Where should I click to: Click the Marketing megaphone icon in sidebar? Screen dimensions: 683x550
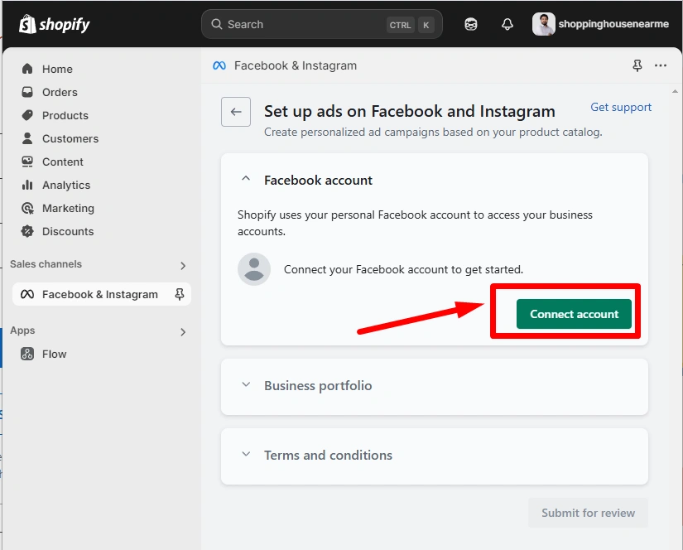tap(26, 208)
